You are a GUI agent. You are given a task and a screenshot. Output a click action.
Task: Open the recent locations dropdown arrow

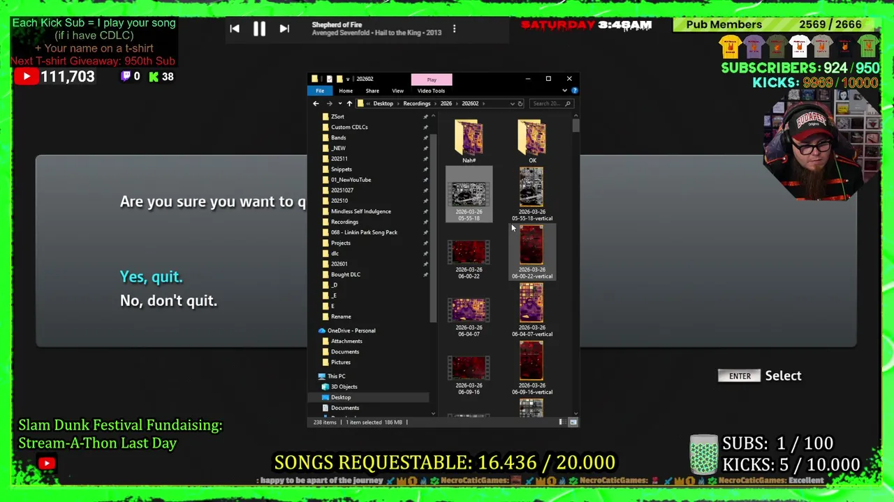click(x=339, y=103)
